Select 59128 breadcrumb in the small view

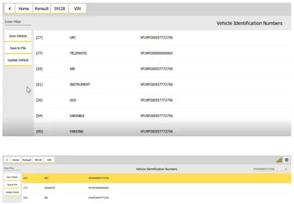[38, 160]
